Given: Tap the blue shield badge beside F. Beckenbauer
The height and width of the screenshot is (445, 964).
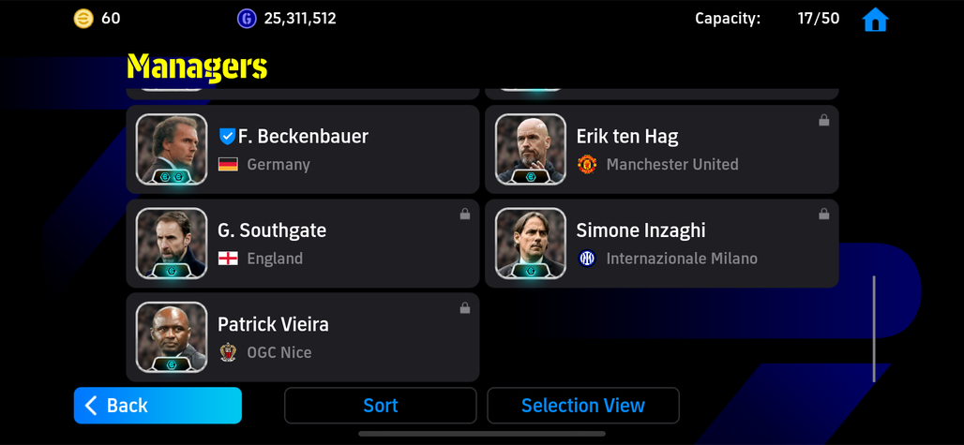Looking at the screenshot, I should [228, 136].
